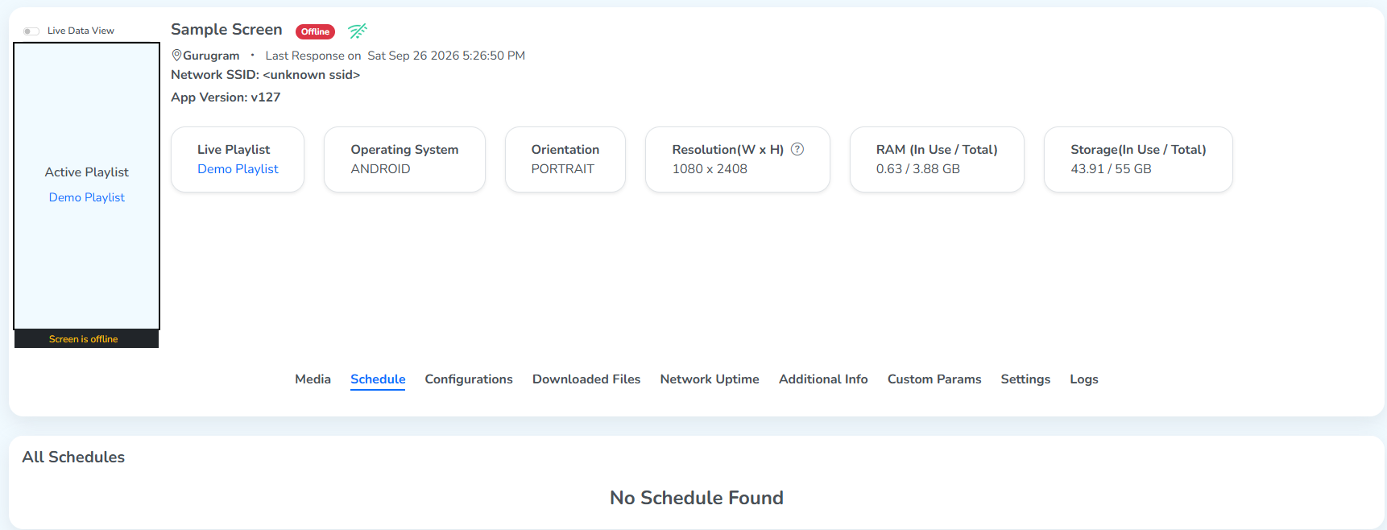Click the location pin icon beside Gurugram
The height and width of the screenshot is (530, 1387).
(x=176, y=55)
